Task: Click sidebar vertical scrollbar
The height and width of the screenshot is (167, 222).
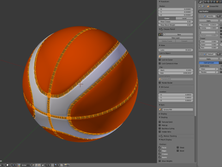Action: pos(196,58)
